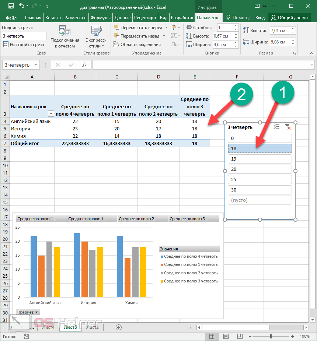This screenshot has height=341, width=317.
Task: Add a new sheet with plus icon
Action: coord(119,327)
